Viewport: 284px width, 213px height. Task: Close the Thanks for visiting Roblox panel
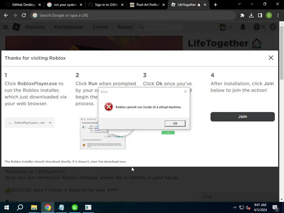tap(271, 58)
